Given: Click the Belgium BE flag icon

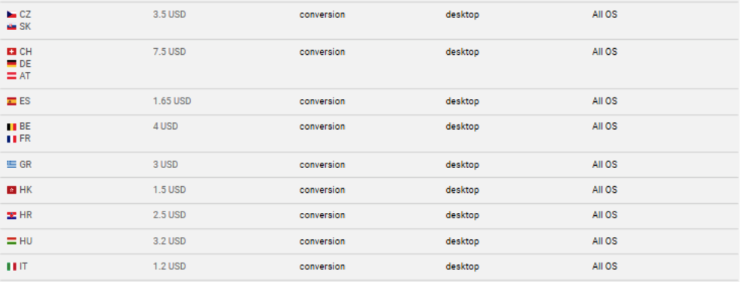Looking at the screenshot, I should (x=11, y=127).
